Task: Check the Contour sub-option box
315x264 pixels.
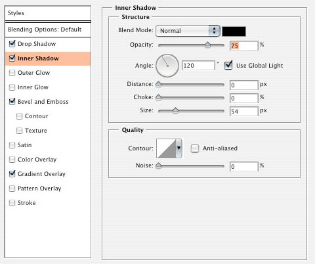Action: point(19,116)
